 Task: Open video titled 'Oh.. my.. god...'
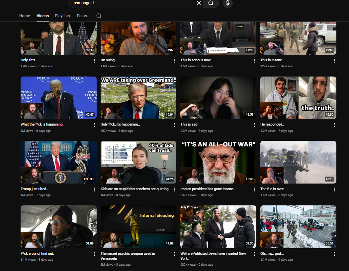point(272,253)
